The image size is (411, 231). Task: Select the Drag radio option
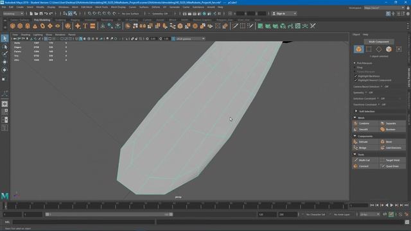(x=354, y=67)
